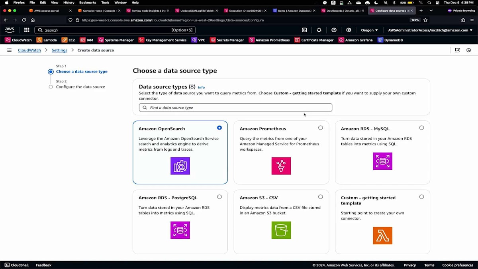Select the Amazon S3 - CSV radio button

(x=321, y=196)
